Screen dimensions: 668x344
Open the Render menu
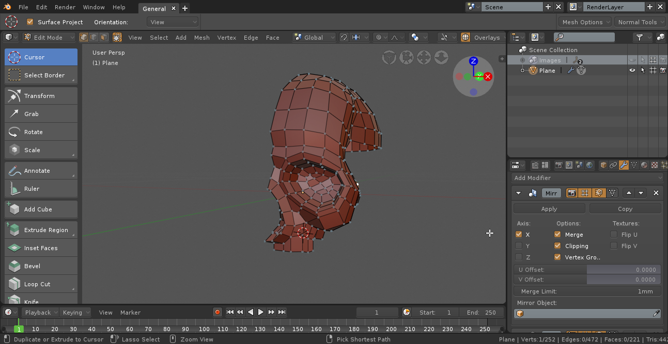[65, 7]
